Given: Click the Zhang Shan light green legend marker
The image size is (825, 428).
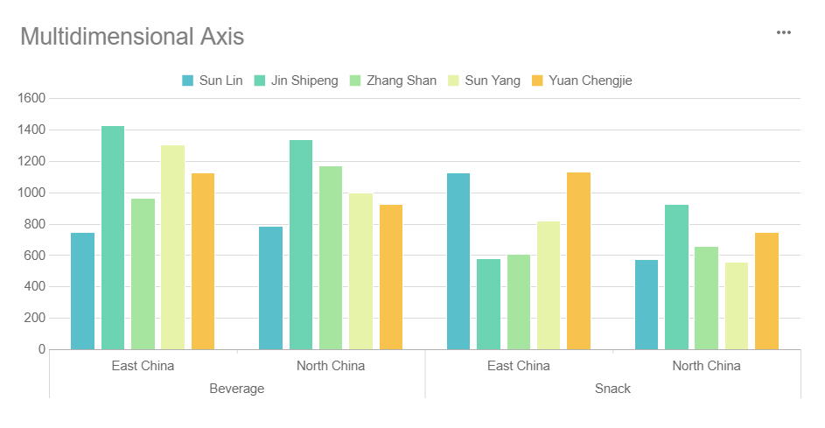Looking at the screenshot, I should tap(355, 81).
